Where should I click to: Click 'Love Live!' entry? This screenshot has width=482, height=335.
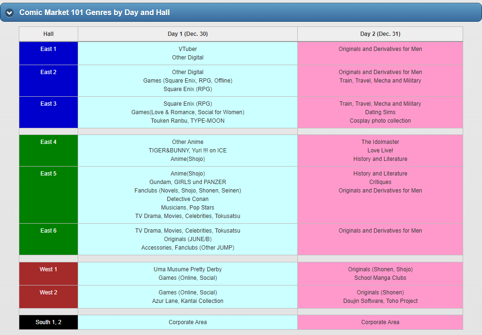(x=380, y=151)
